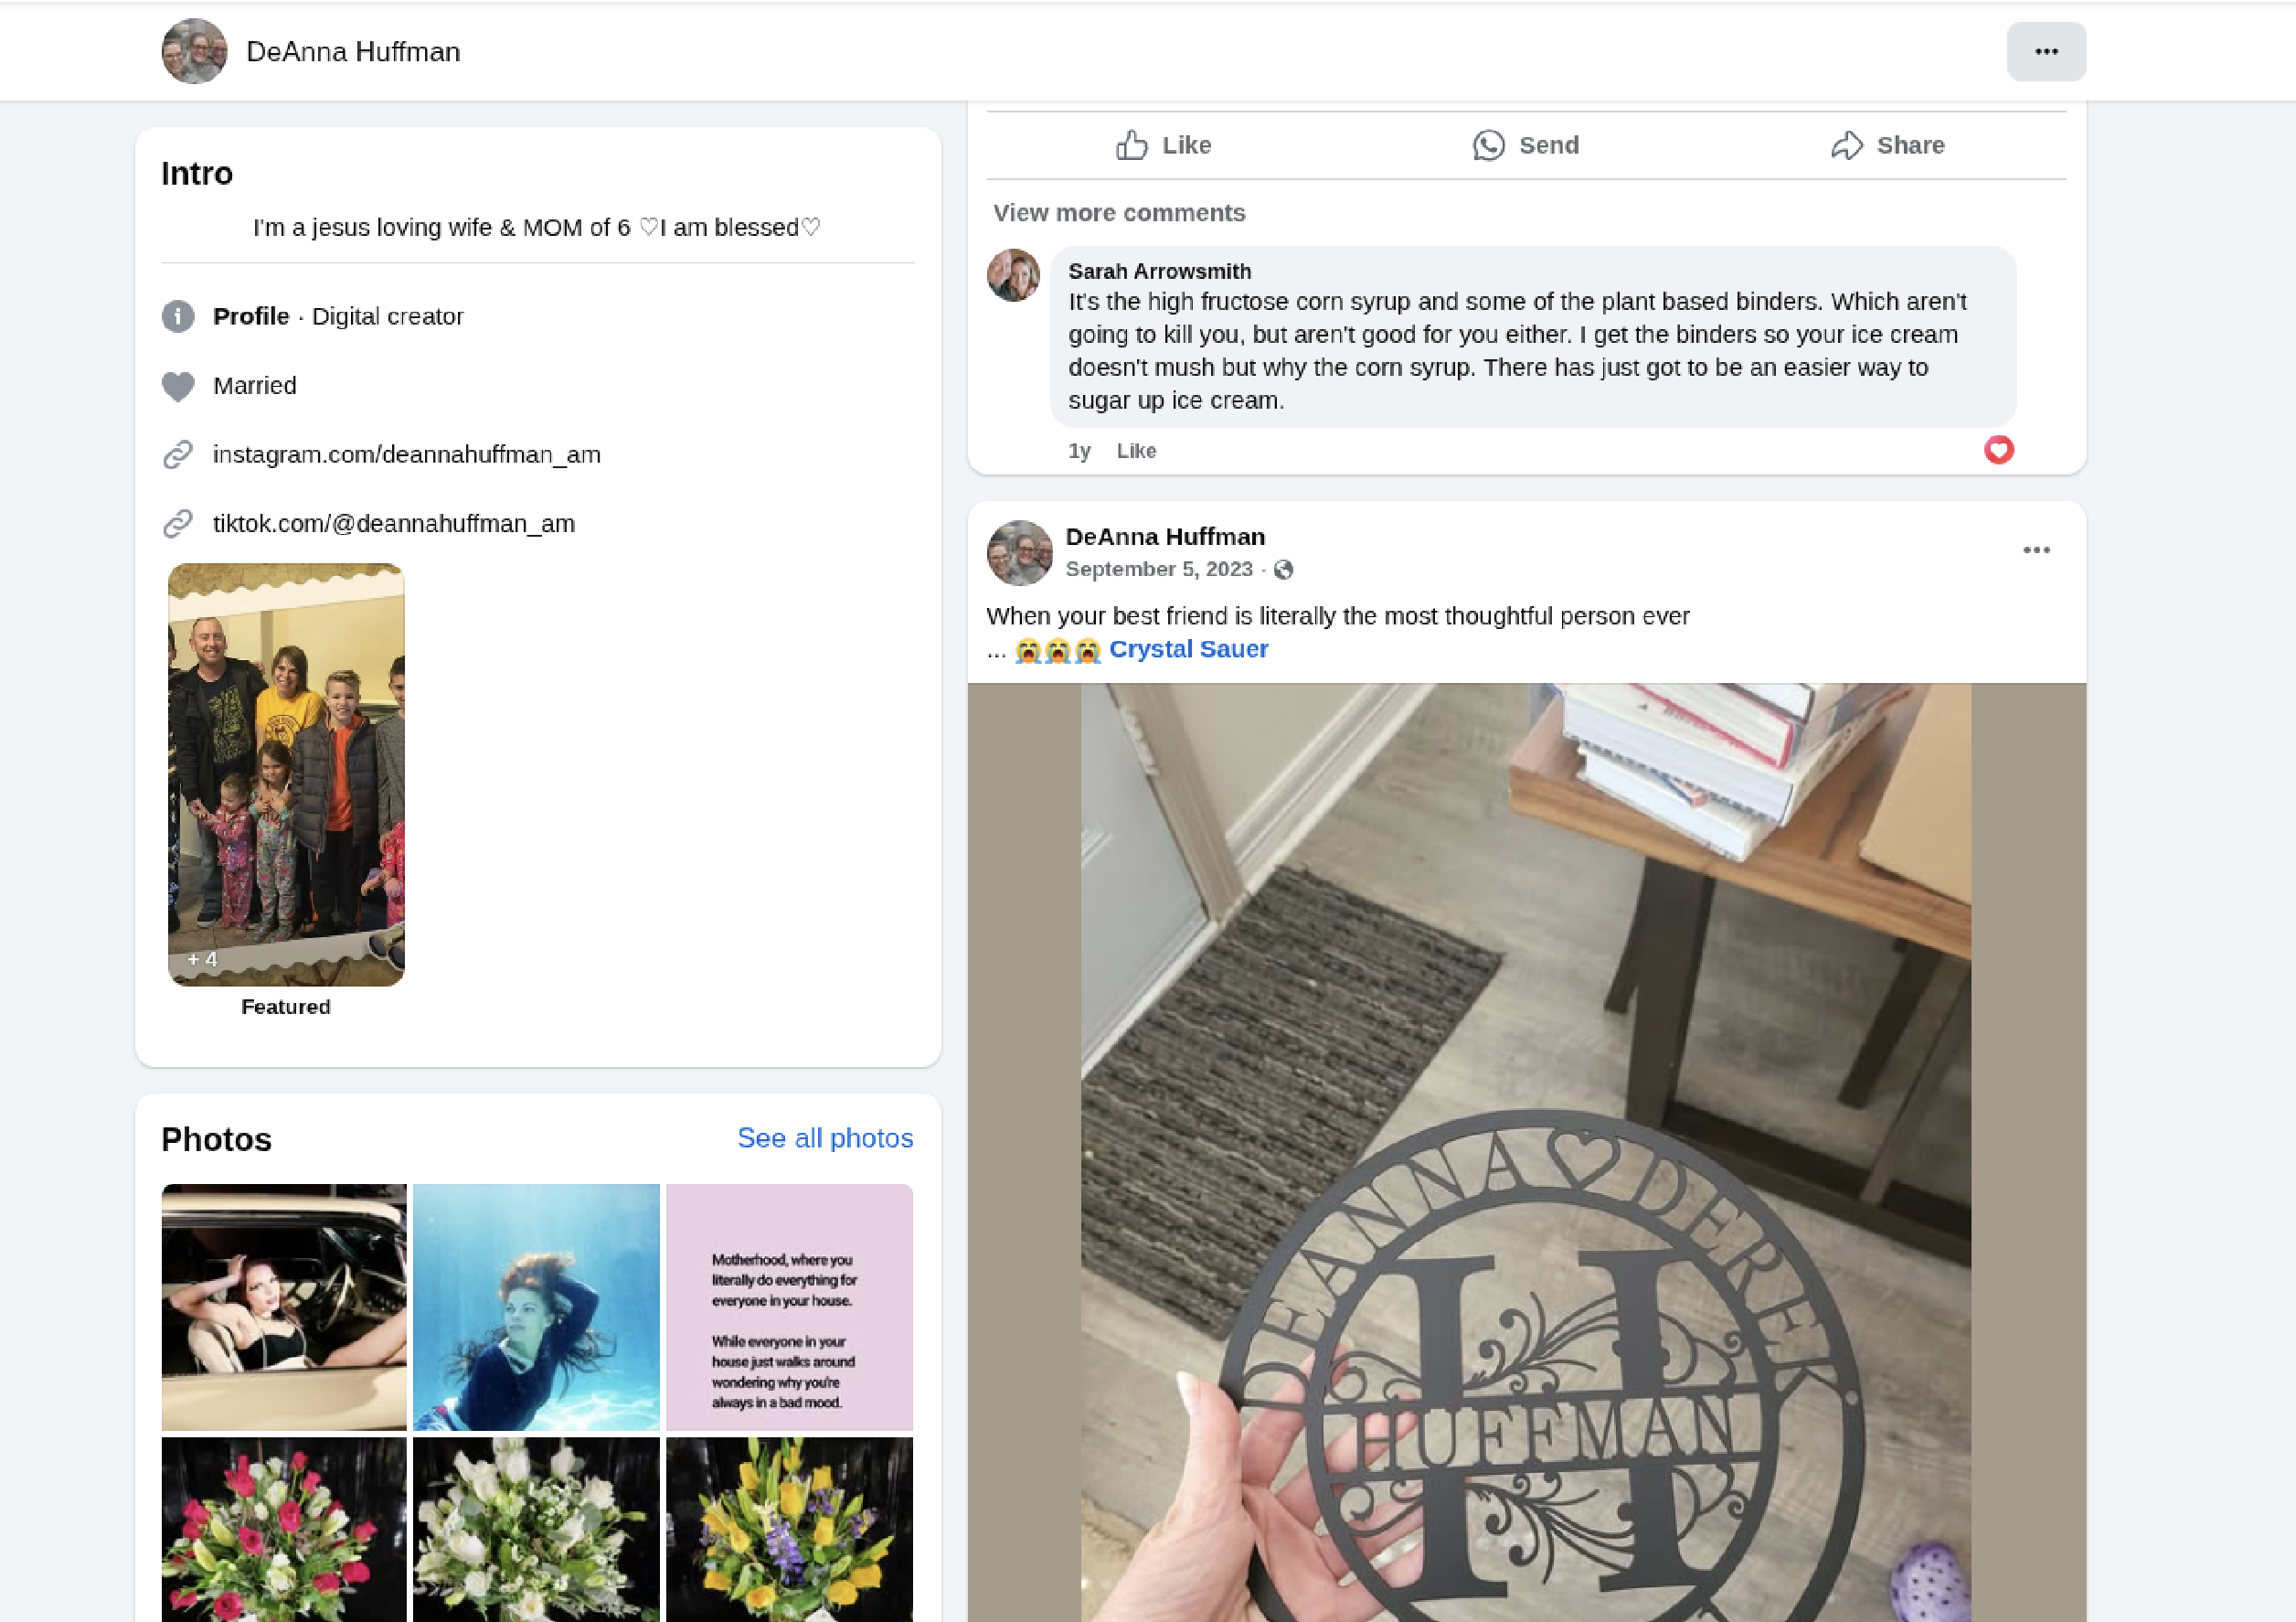This screenshot has height=1622, width=2296.
Task: Open the instagram.com/deannahuffman_am link
Action: tap(406, 454)
